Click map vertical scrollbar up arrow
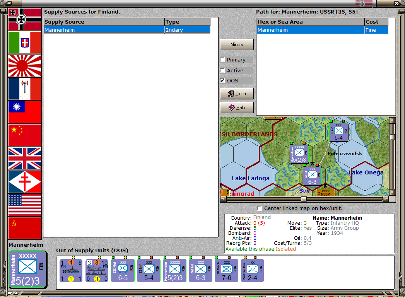Viewport: 405px width, 297px height. coord(392,120)
